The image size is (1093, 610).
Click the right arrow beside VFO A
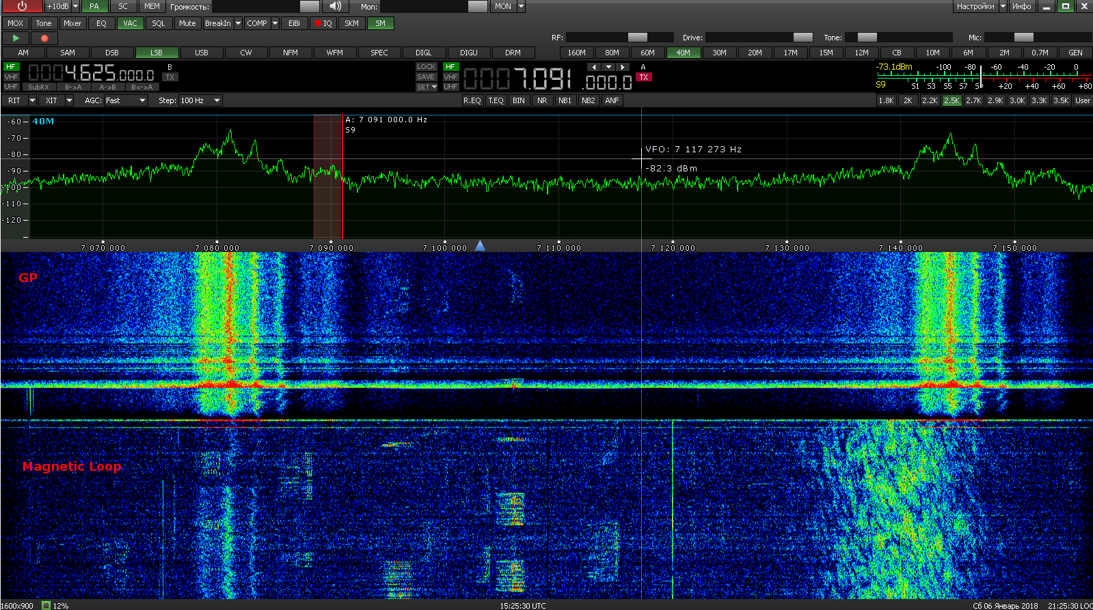click(622, 67)
